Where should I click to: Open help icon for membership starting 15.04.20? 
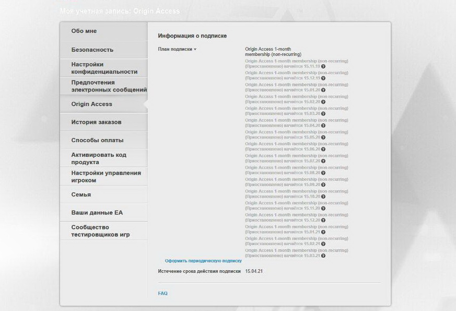(323, 125)
